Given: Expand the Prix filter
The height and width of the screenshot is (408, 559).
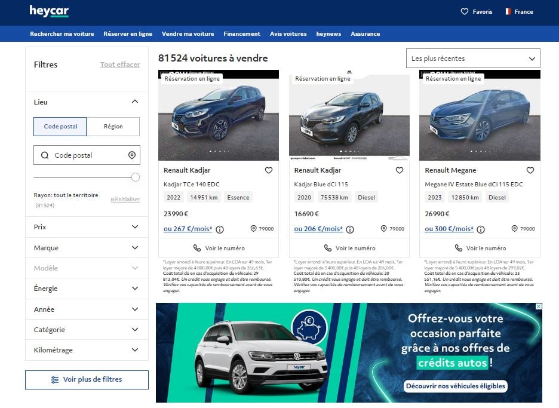Looking at the screenshot, I should click(87, 227).
